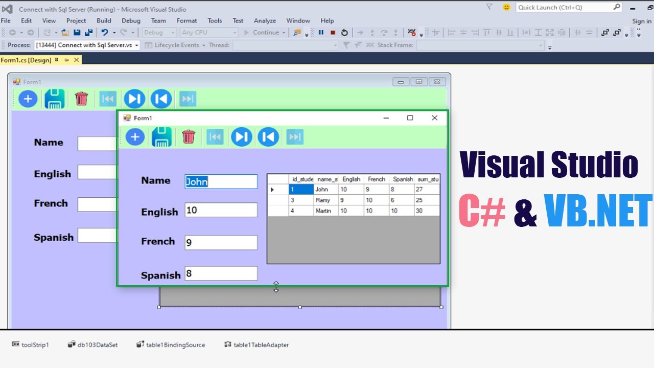The height and width of the screenshot is (368, 654).
Task: Select the move-first button in the designer Form1
Action: pyautogui.click(x=108, y=99)
